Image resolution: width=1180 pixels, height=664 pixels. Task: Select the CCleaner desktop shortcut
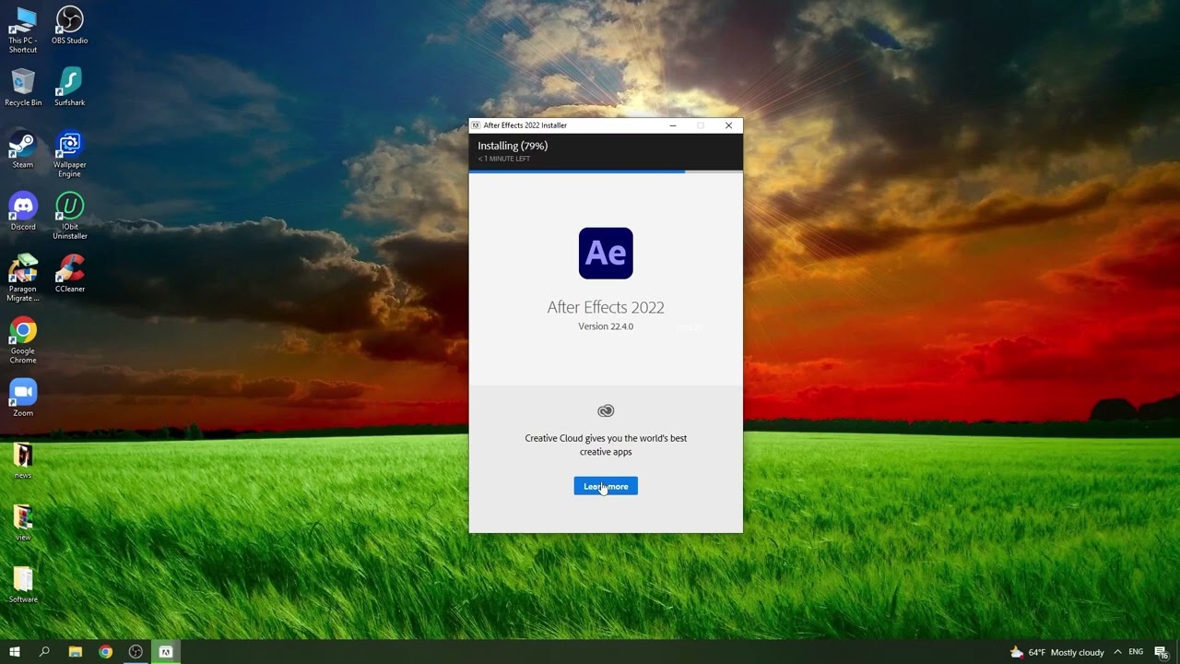[70, 273]
